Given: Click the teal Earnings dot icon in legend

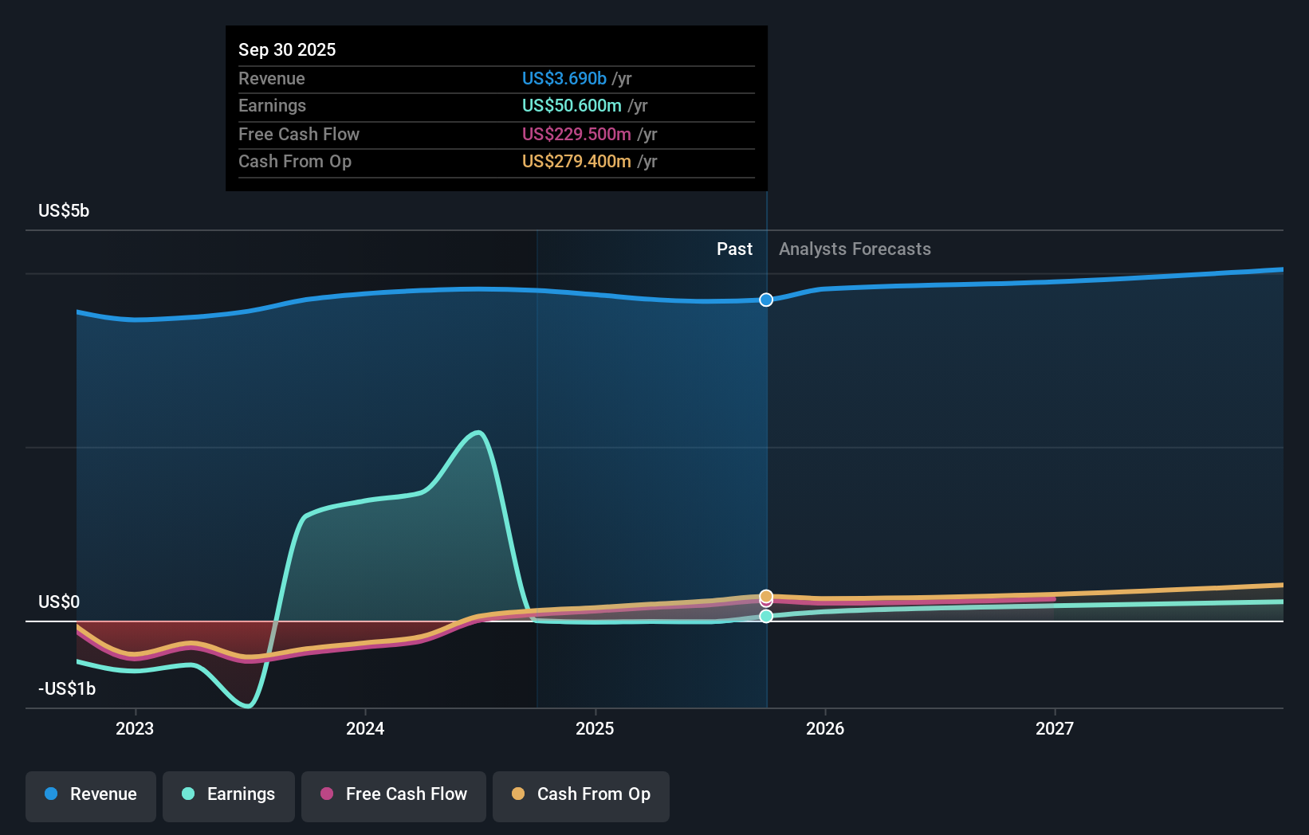Looking at the screenshot, I should point(187,794).
